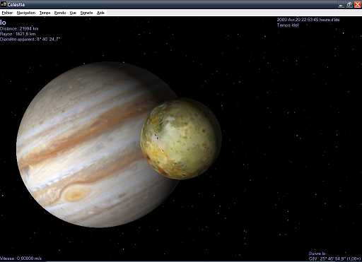
Task: Click the 'Io' object name heading
Action: click(3, 23)
